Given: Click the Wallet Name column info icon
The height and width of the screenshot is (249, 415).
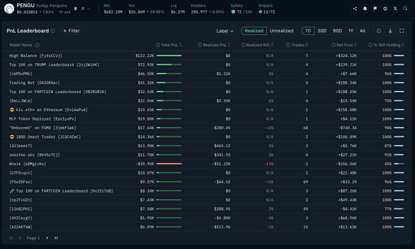Looking at the screenshot, I should pyautogui.click(x=37, y=45).
